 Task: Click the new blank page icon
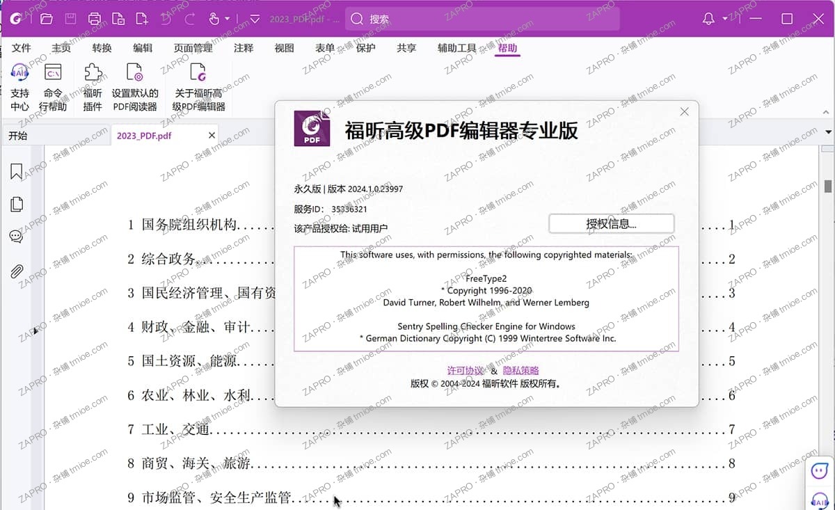[x=141, y=19]
